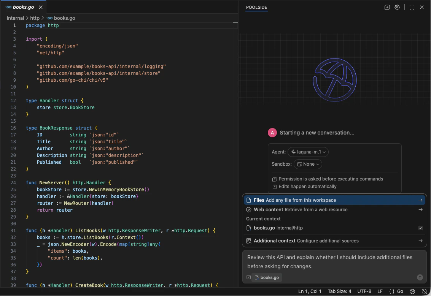Screen dimensions: 431x296
Task: Click 'Starting a new conversation...' text
Action: pos(317,133)
